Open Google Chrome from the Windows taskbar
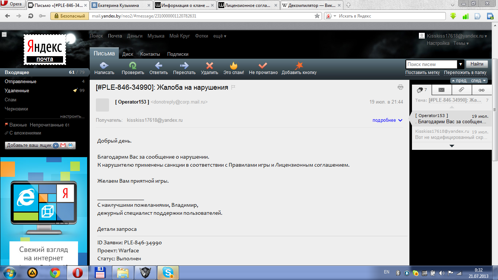498x280 pixels. coord(55,272)
